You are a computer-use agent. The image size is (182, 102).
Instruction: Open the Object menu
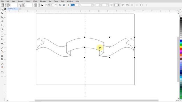(x=28, y=1)
